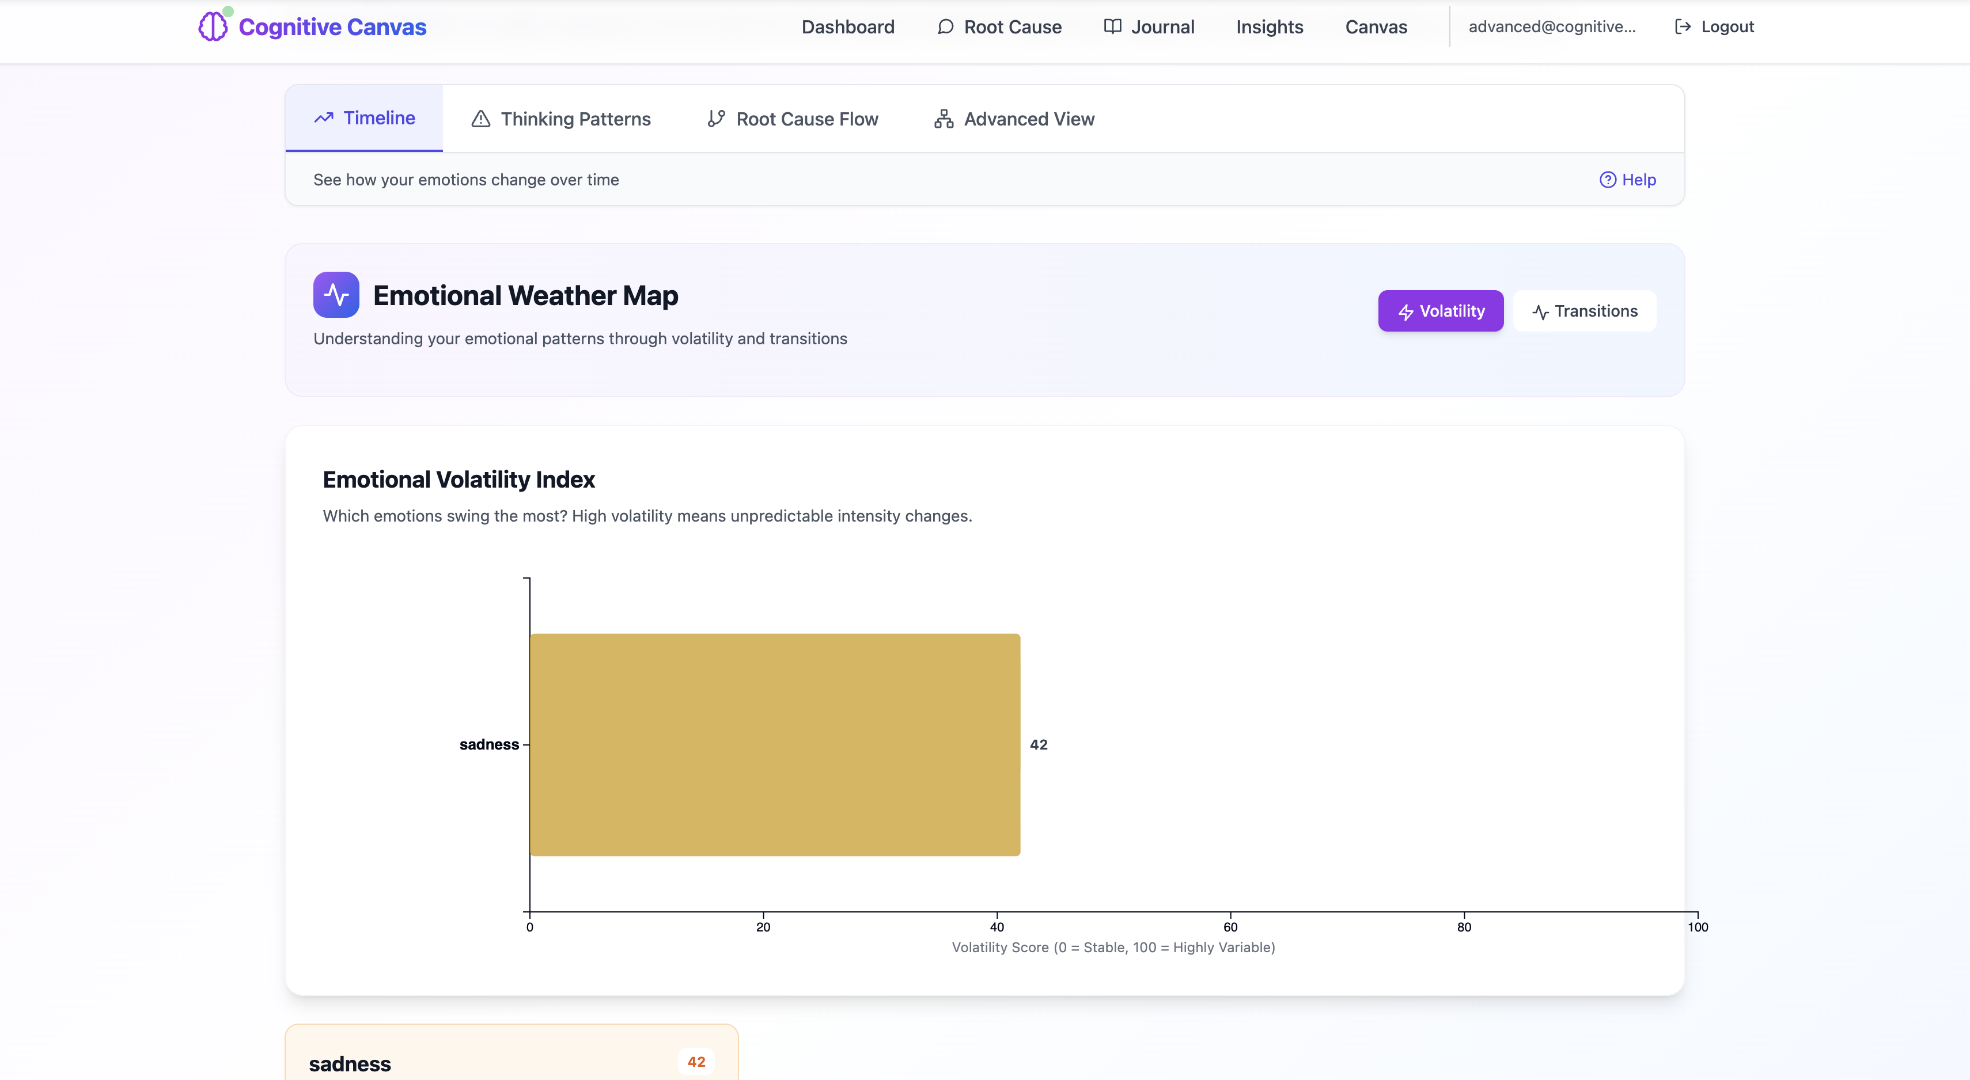The height and width of the screenshot is (1080, 1970).
Task: Click the Cognitive Canvas brand name link
Action: 332,26
